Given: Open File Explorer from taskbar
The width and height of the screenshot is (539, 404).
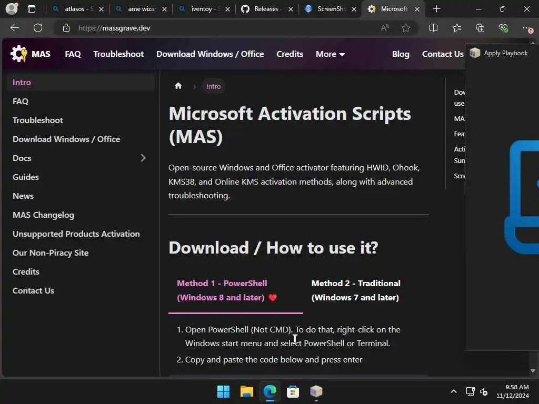Looking at the screenshot, I should pyautogui.click(x=246, y=391).
